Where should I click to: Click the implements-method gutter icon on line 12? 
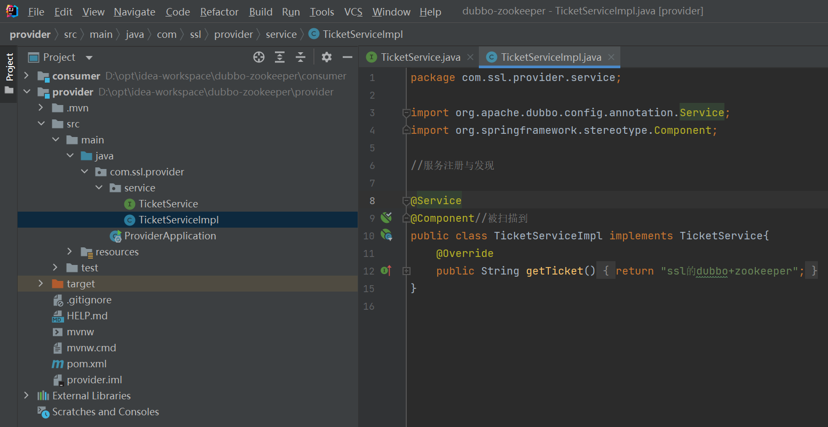(386, 271)
